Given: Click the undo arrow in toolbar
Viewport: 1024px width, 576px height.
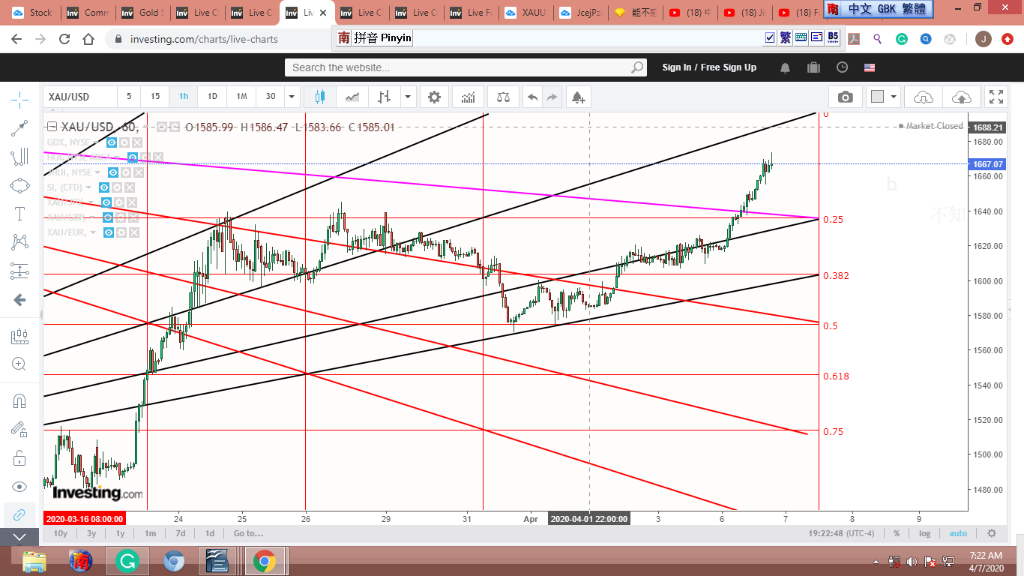Looking at the screenshot, I should click(x=532, y=97).
